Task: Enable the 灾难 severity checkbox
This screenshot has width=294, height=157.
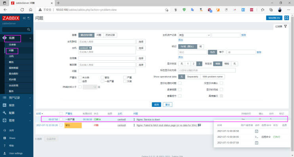Action: [x=125, y=81]
